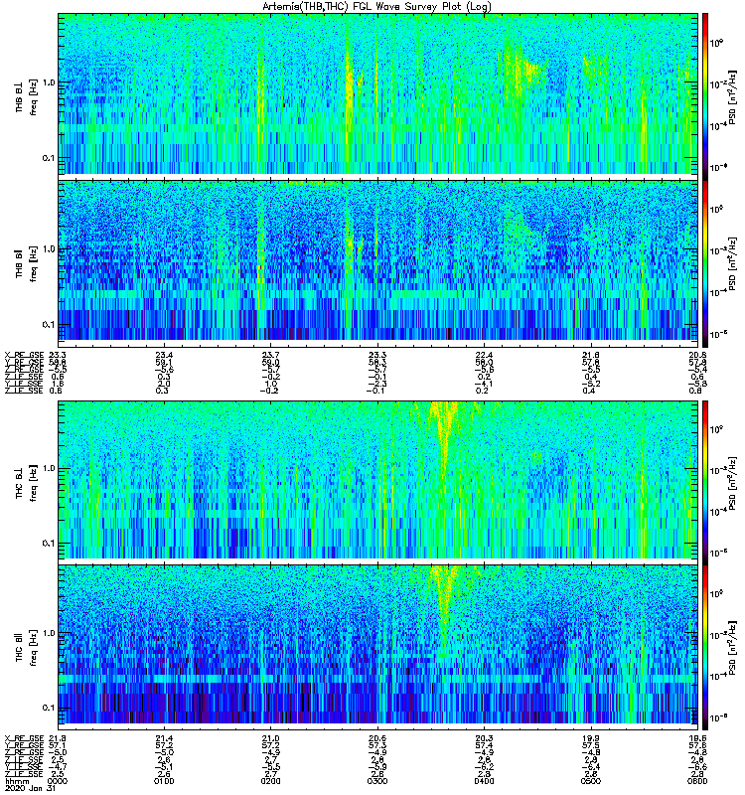Click the X_RE_GSE row label under the THC panels

24,738
